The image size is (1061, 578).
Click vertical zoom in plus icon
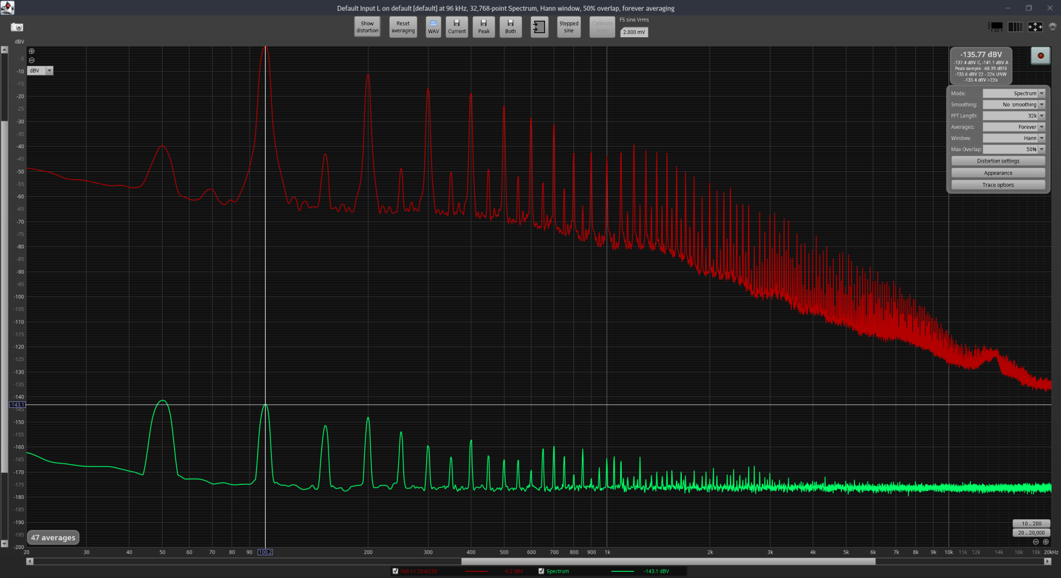[32, 51]
